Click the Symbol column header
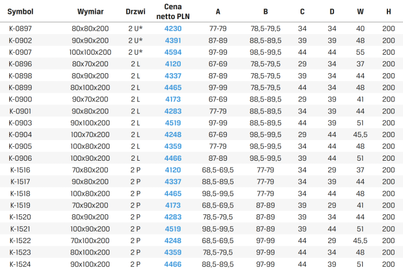The height and width of the screenshot is (273, 403). (x=20, y=12)
